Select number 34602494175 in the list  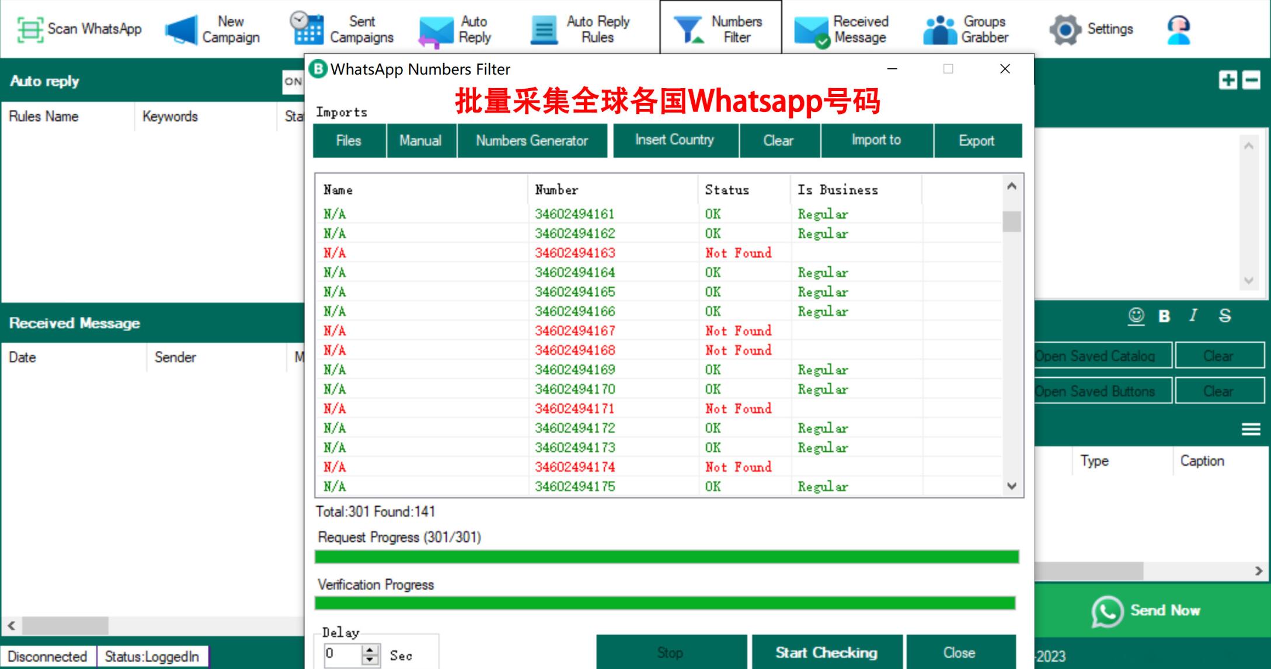click(575, 486)
